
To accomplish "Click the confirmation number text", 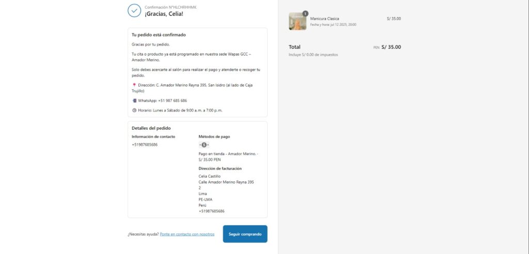I will click(x=170, y=7).
